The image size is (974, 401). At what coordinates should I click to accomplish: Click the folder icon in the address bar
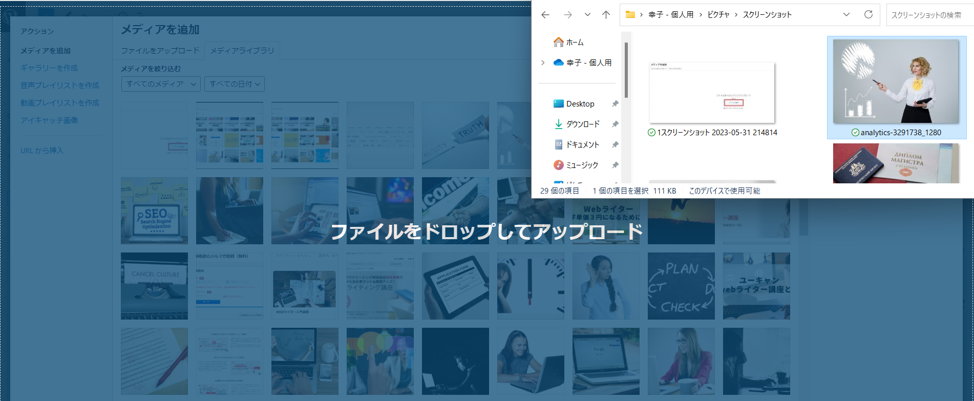pos(630,14)
